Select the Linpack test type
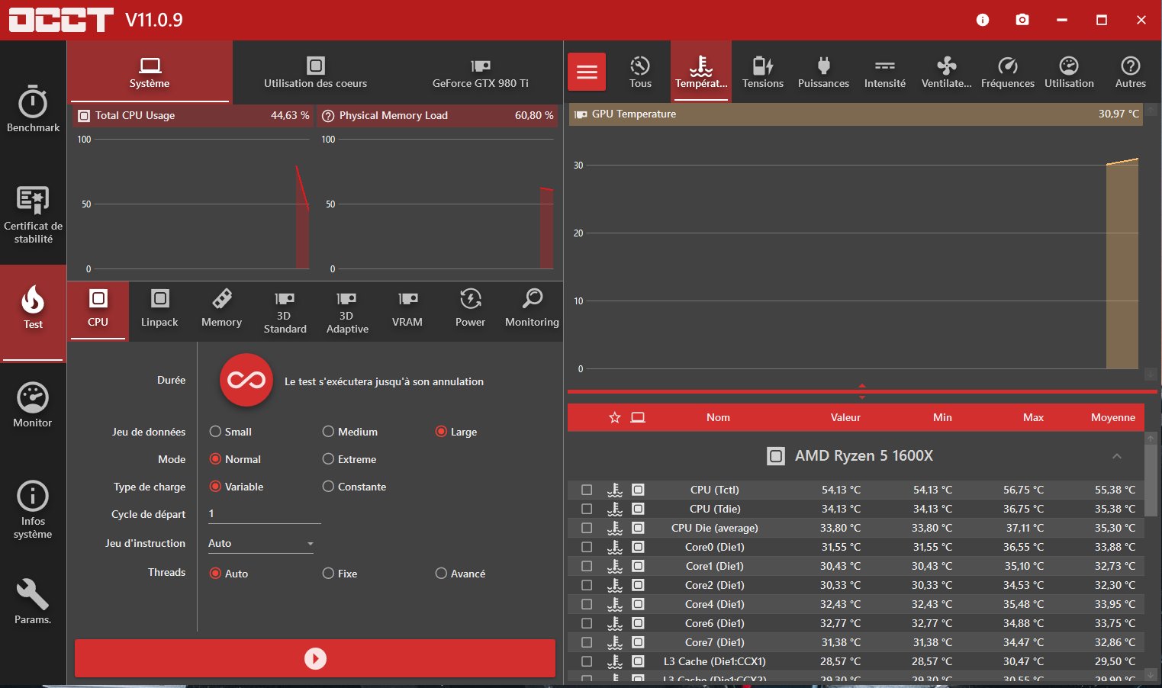Image resolution: width=1162 pixels, height=688 pixels. [x=159, y=309]
